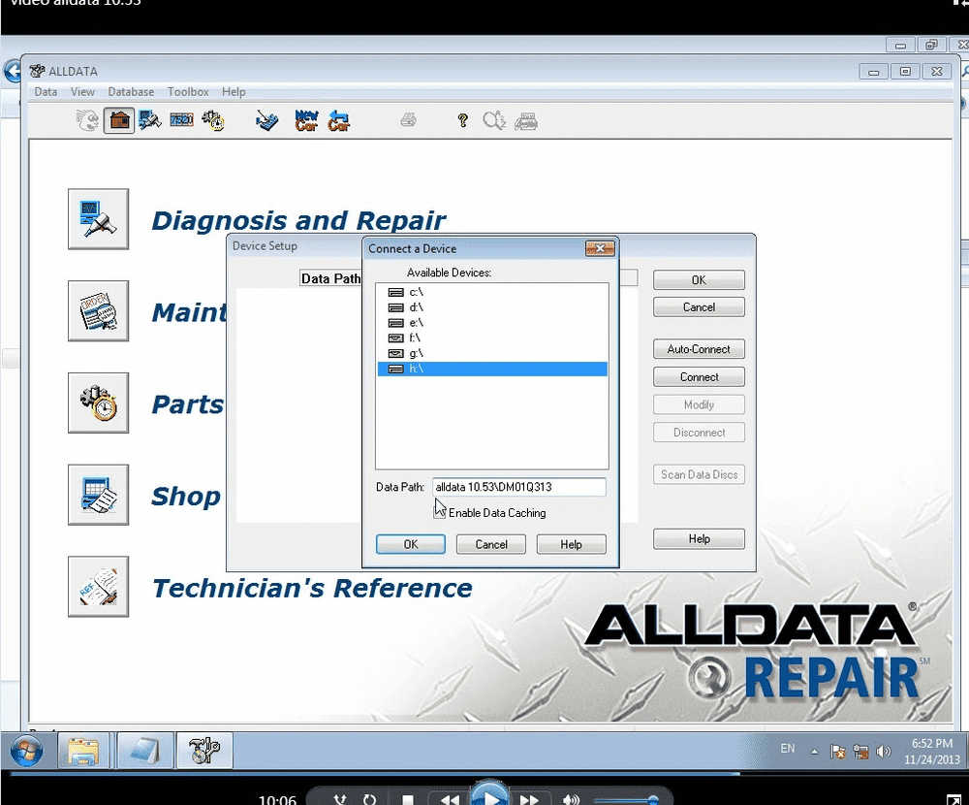This screenshot has width=969, height=805.
Task: Click the greyed-out search magnifier toolbar icon
Action: click(494, 120)
